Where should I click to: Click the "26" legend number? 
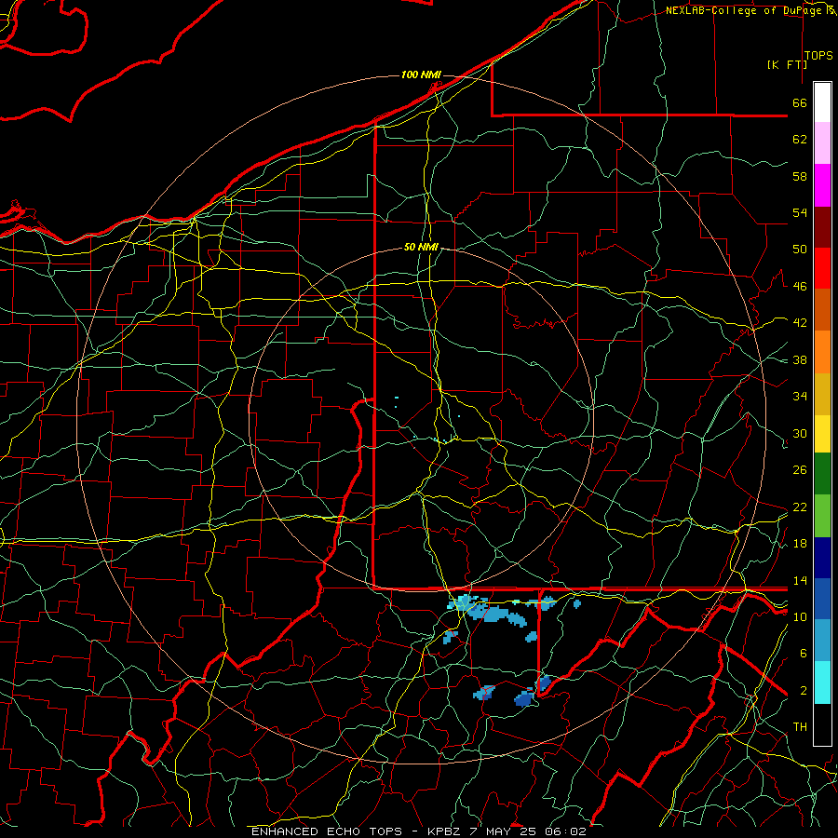point(800,470)
